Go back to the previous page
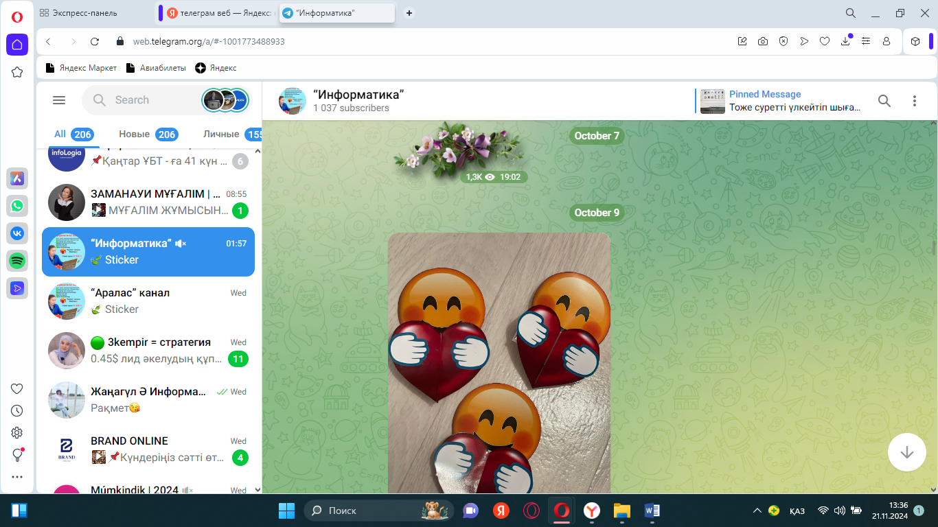938x527 pixels. [x=48, y=41]
